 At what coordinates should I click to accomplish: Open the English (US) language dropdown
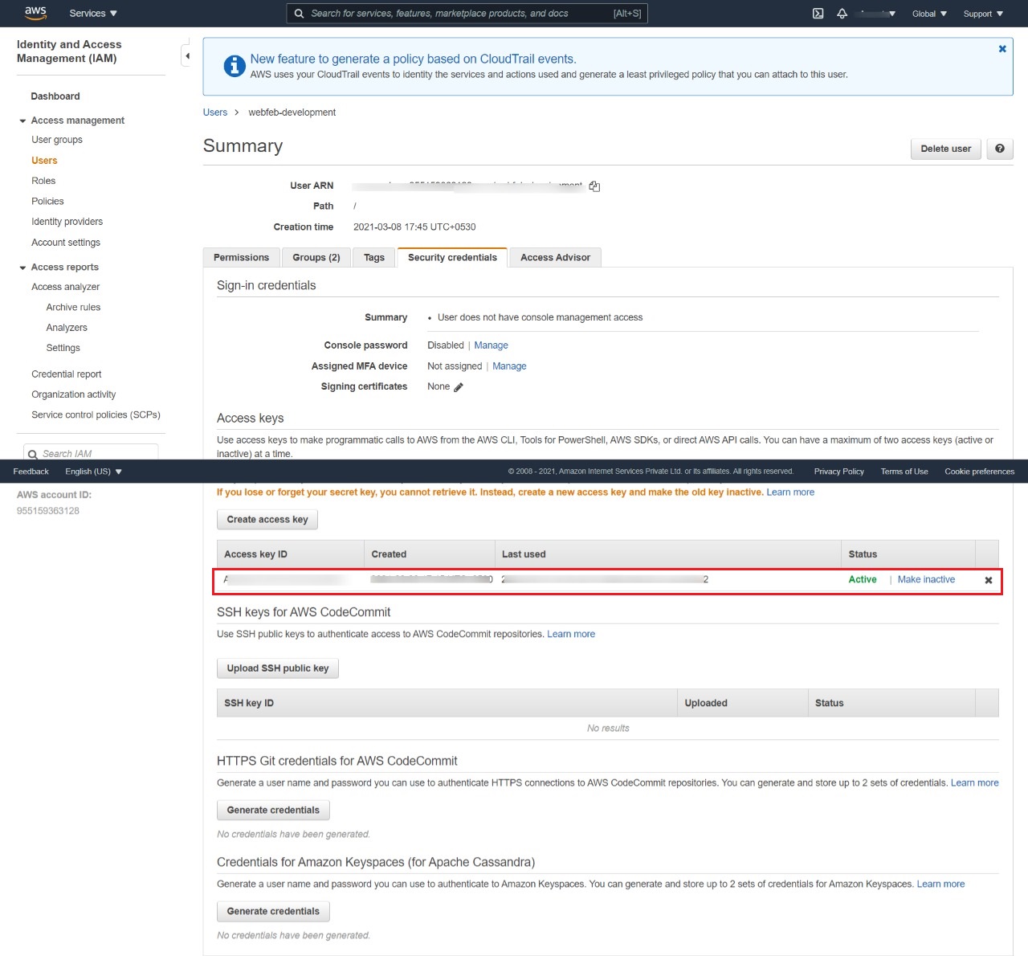pyautogui.click(x=92, y=471)
